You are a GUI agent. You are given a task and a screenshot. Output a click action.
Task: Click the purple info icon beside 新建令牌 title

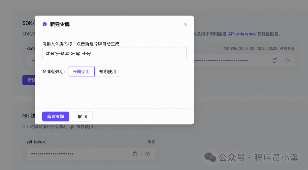pos(44,24)
